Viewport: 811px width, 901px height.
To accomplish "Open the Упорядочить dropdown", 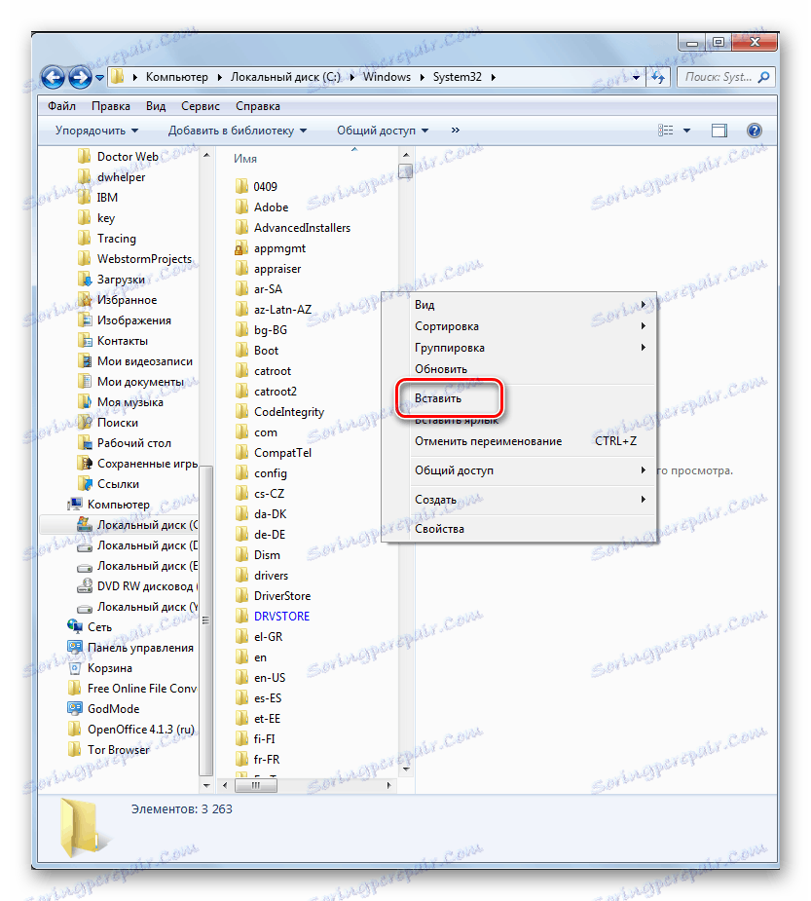I will pyautogui.click(x=96, y=131).
